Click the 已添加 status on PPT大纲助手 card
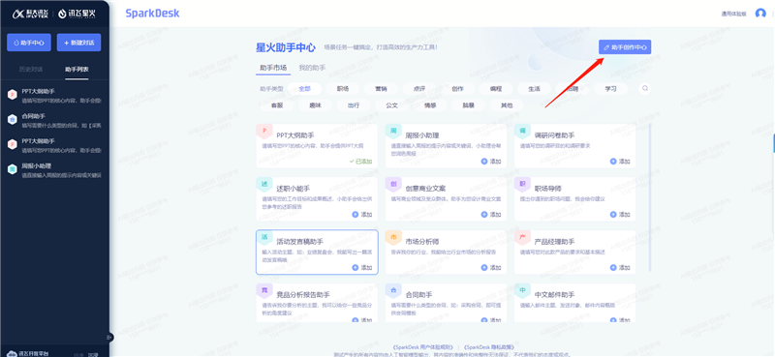775x357 pixels. [360, 162]
